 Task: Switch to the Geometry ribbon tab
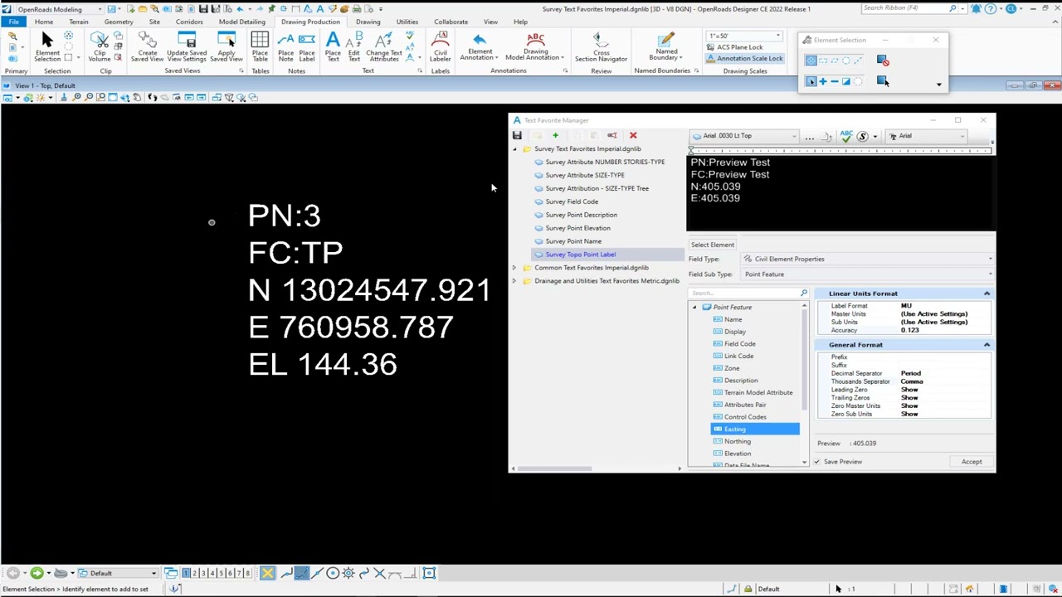119,22
